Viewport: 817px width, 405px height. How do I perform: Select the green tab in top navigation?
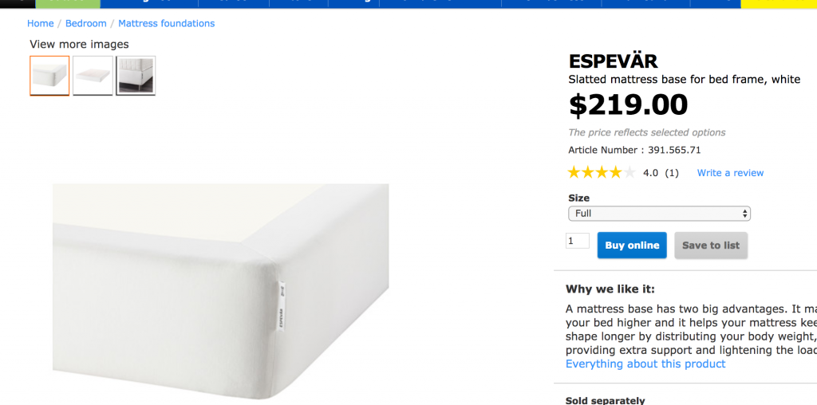pos(68,3)
